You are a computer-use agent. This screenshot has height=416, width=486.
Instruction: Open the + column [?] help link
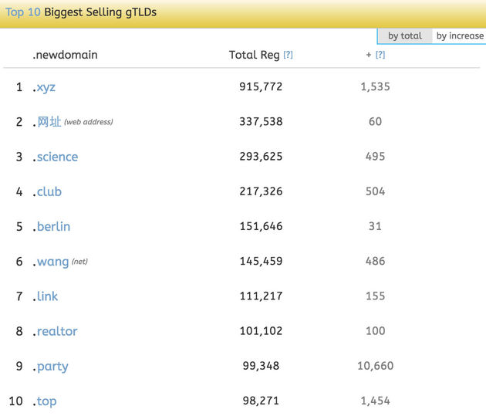[380, 55]
